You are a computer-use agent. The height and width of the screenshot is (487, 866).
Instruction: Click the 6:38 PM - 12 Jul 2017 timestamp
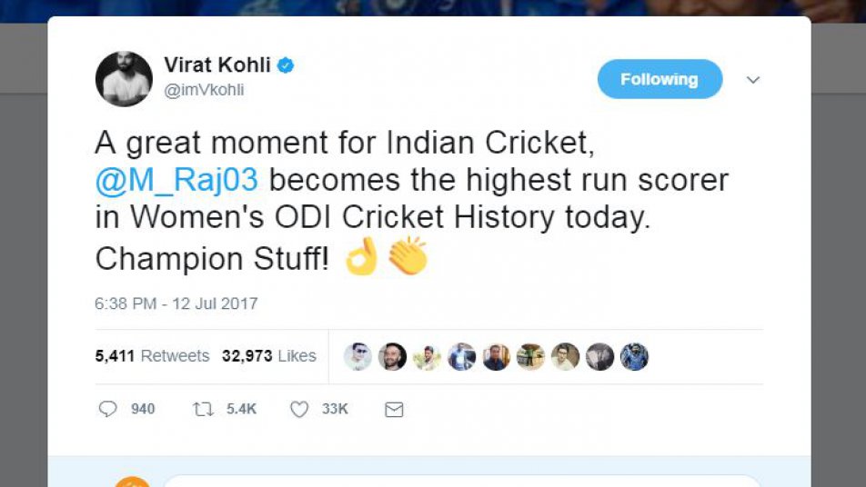176,303
